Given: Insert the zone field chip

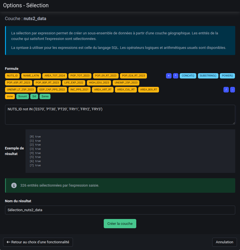Looking at the screenshot, I should point(10,96).
